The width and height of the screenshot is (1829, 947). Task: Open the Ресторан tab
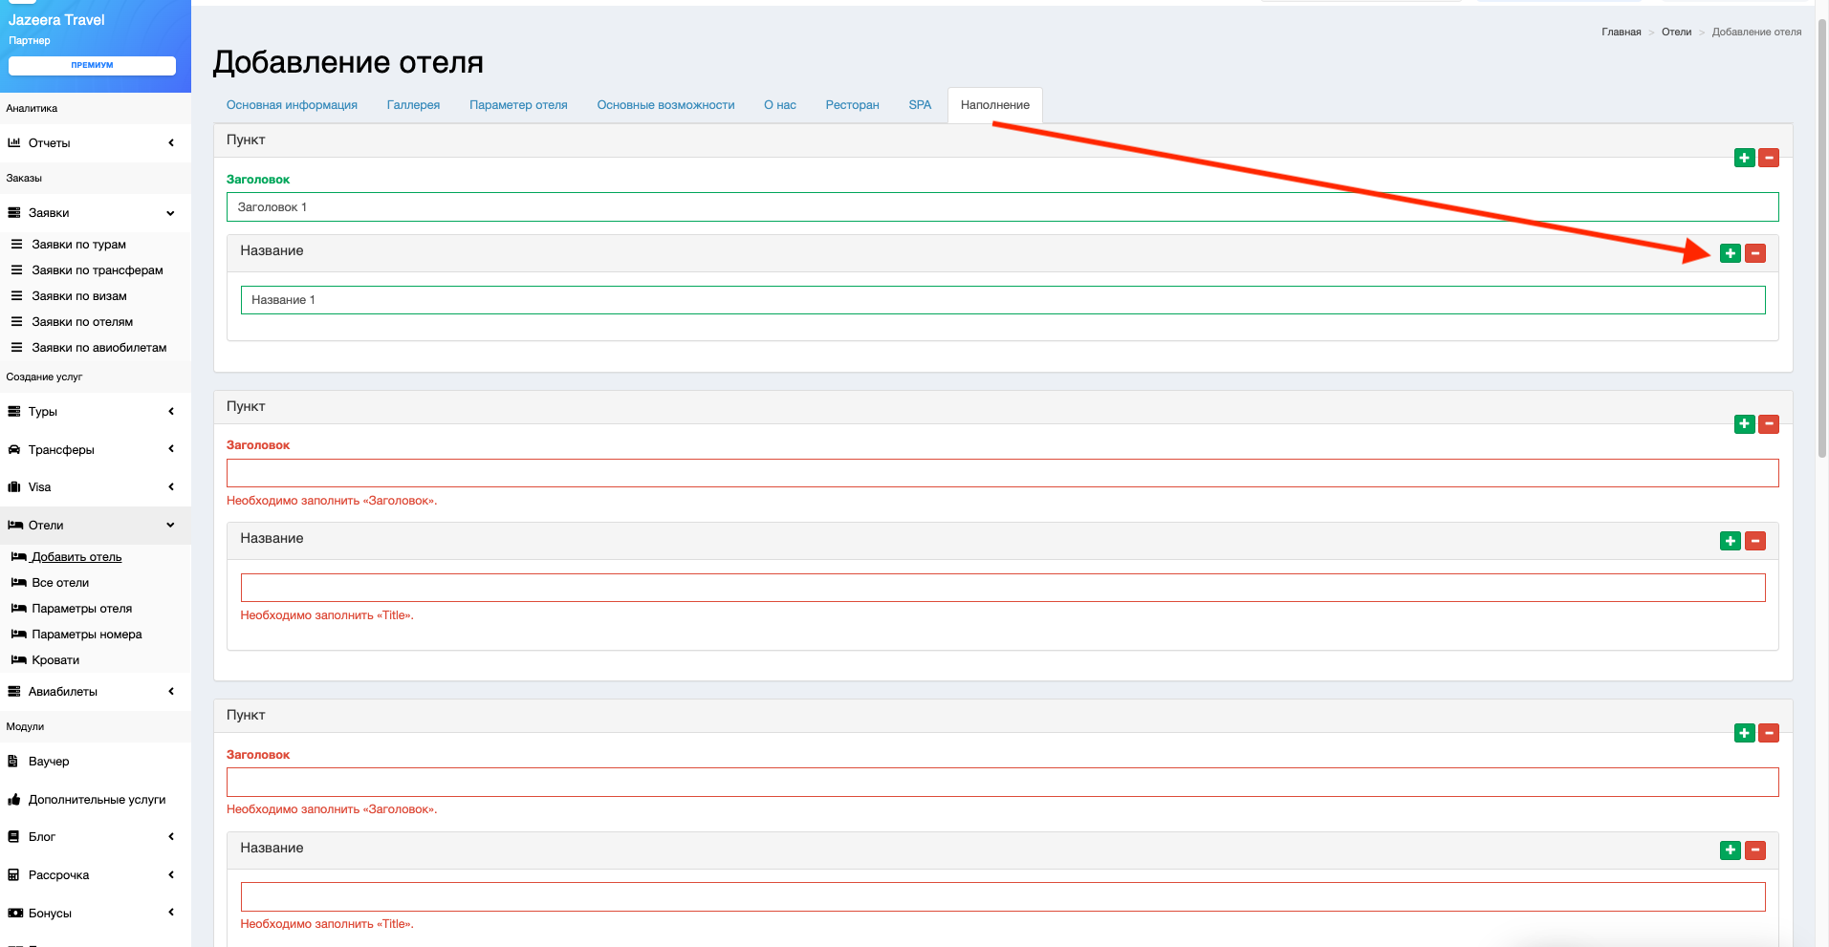click(x=852, y=105)
